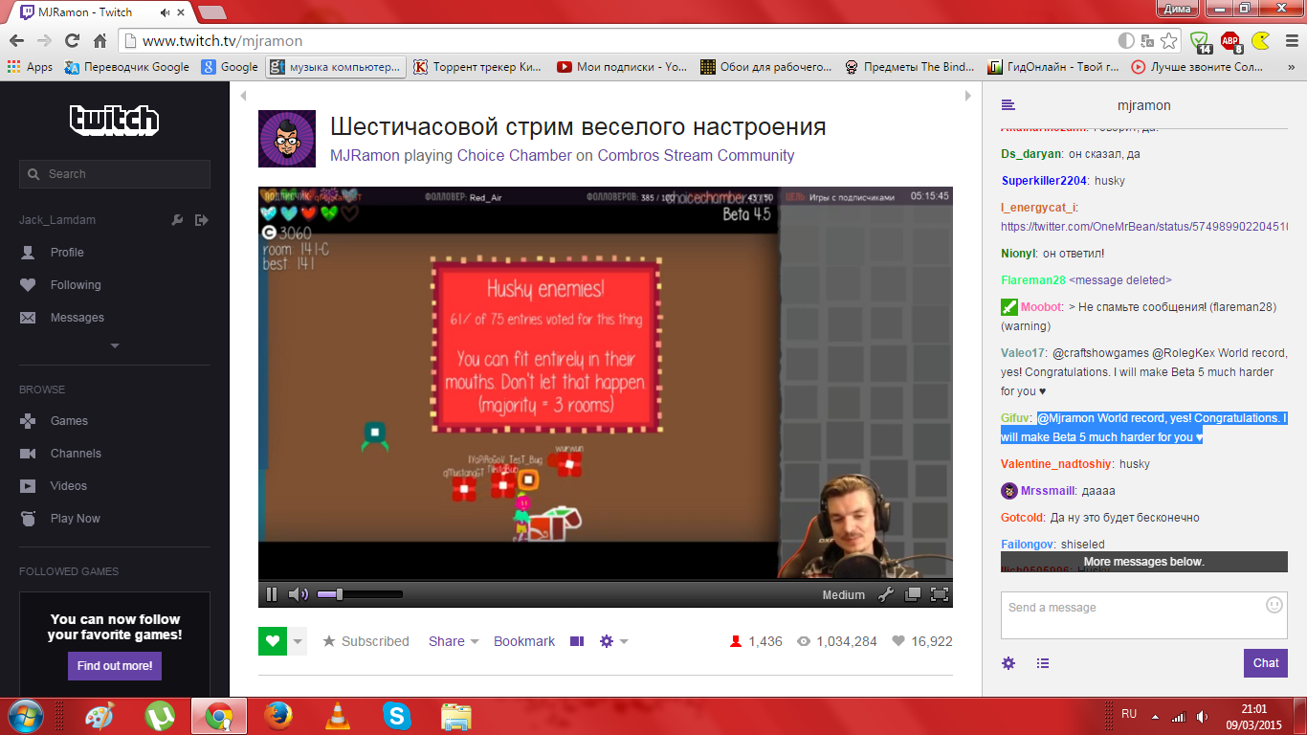Toggle the Subscribed star button
The width and height of the screenshot is (1307, 735).
coord(366,641)
